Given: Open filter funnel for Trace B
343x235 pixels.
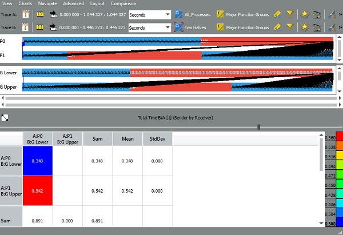Looking at the screenshot, I should [x=290, y=27].
